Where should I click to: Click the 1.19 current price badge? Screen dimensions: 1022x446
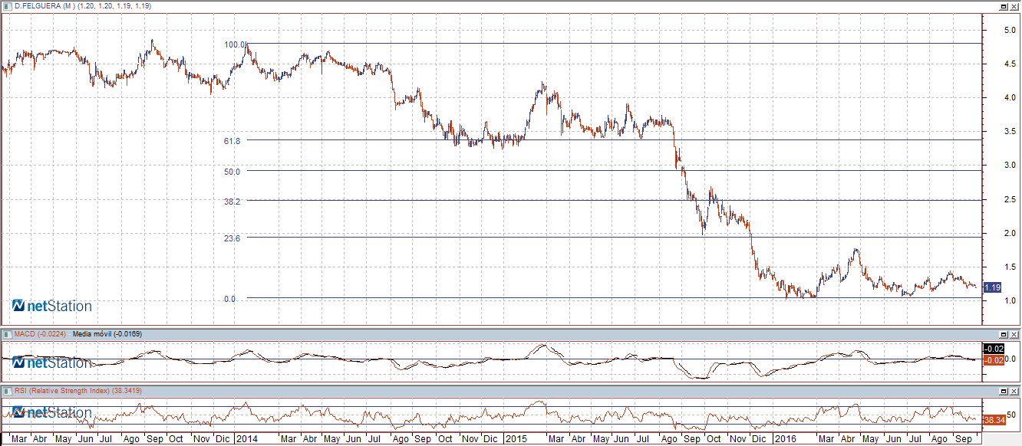pyautogui.click(x=992, y=287)
